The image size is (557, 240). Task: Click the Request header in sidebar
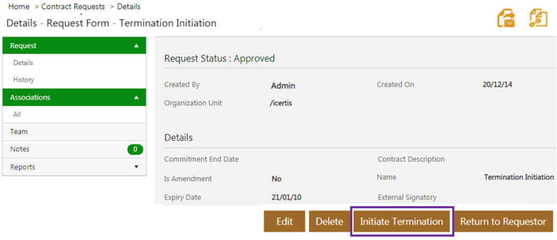coord(24,46)
